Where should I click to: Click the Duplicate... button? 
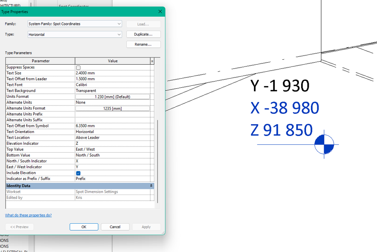point(143,34)
